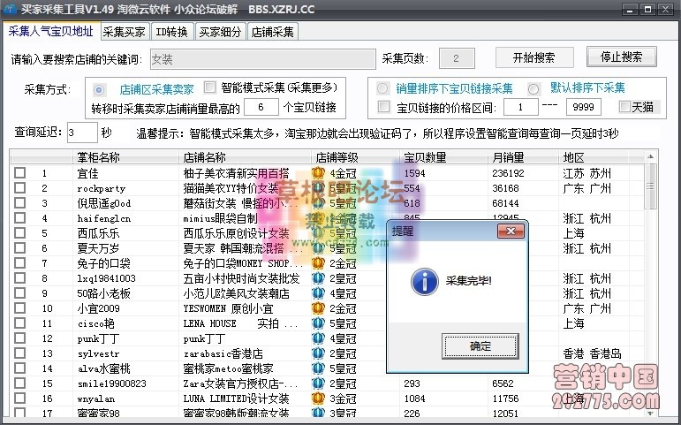The image size is (681, 425).
Task: Click the list scrollbar up arrow
Action: pos(651,156)
